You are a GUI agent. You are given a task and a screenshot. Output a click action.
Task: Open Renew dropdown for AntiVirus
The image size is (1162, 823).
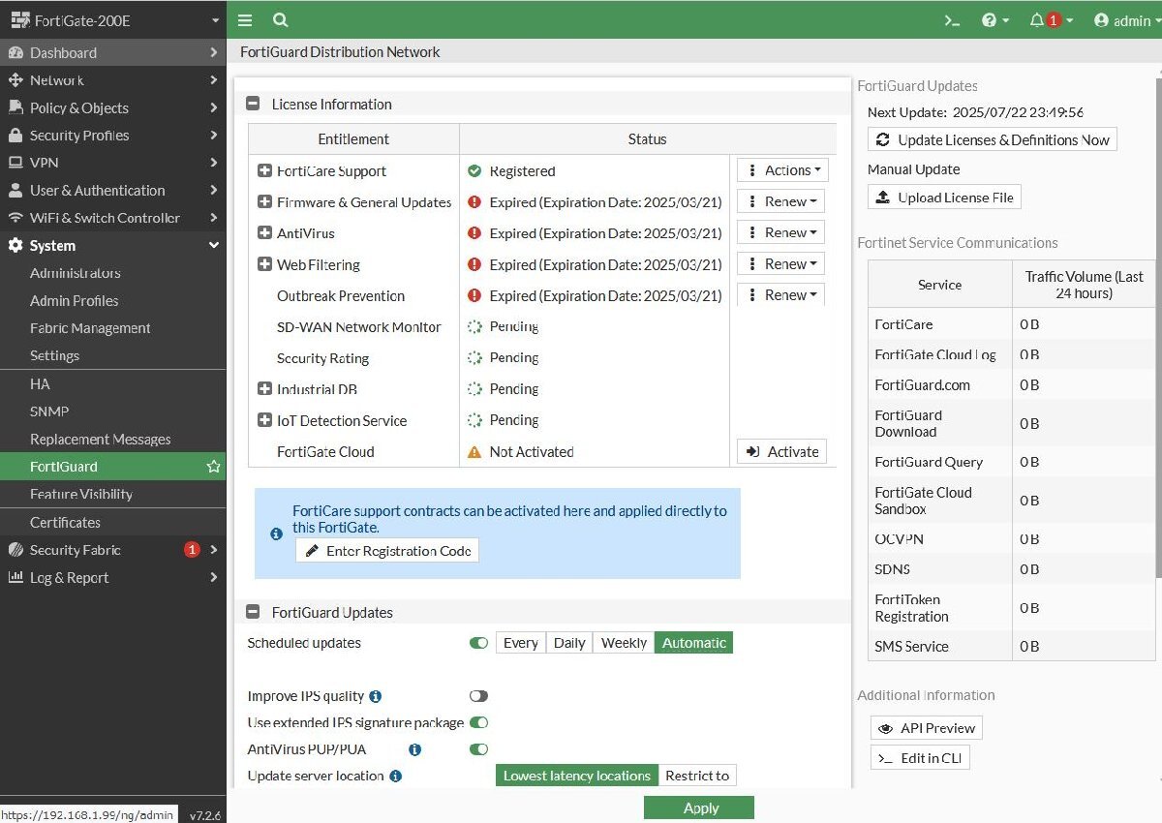[x=780, y=232]
